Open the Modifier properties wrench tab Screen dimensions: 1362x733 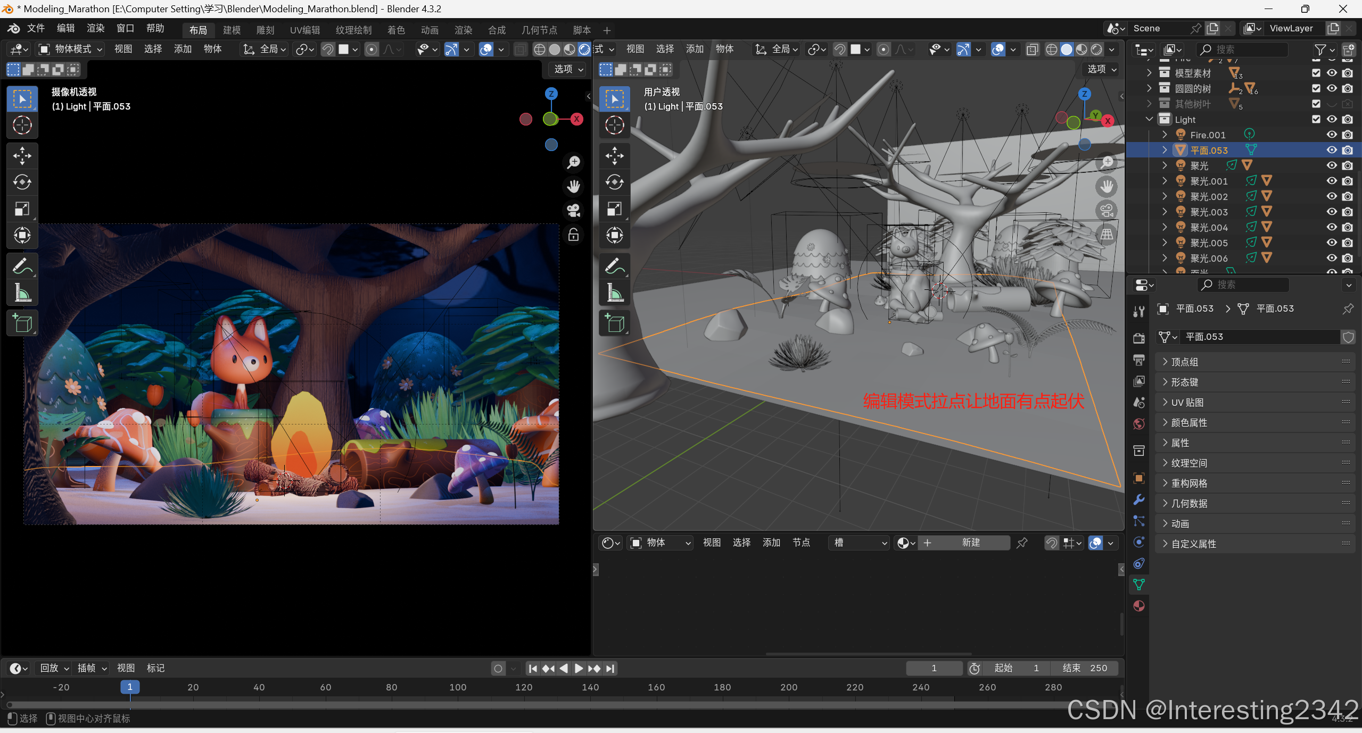[1138, 499]
